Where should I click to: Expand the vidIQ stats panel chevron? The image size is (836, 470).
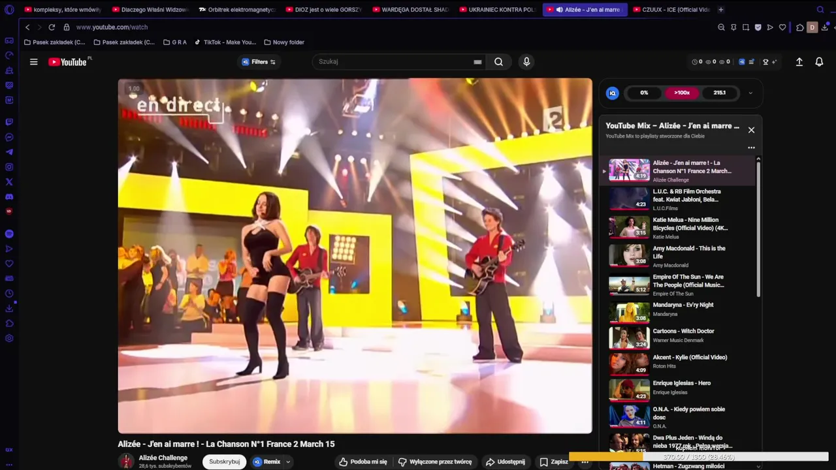pyautogui.click(x=750, y=93)
